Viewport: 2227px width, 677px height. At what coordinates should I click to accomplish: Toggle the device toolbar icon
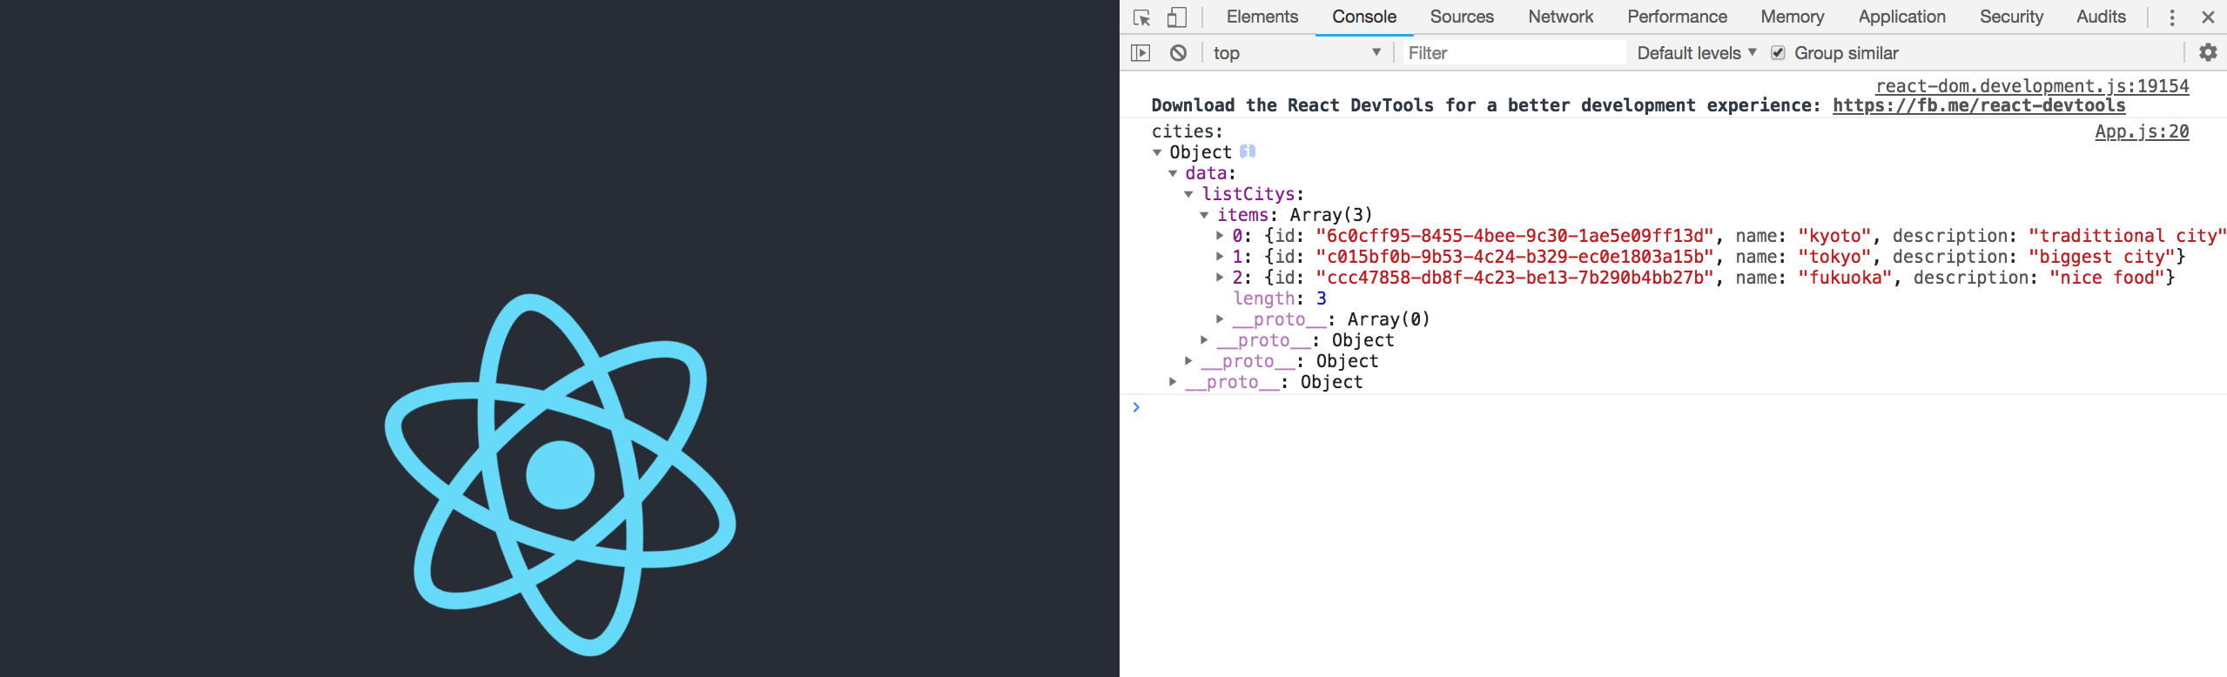[x=1177, y=17]
